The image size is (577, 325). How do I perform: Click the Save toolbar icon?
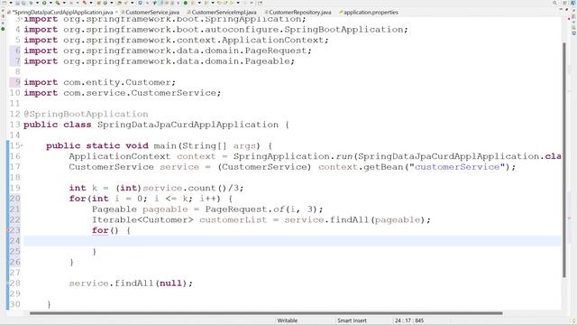click(x=17, y=3)
